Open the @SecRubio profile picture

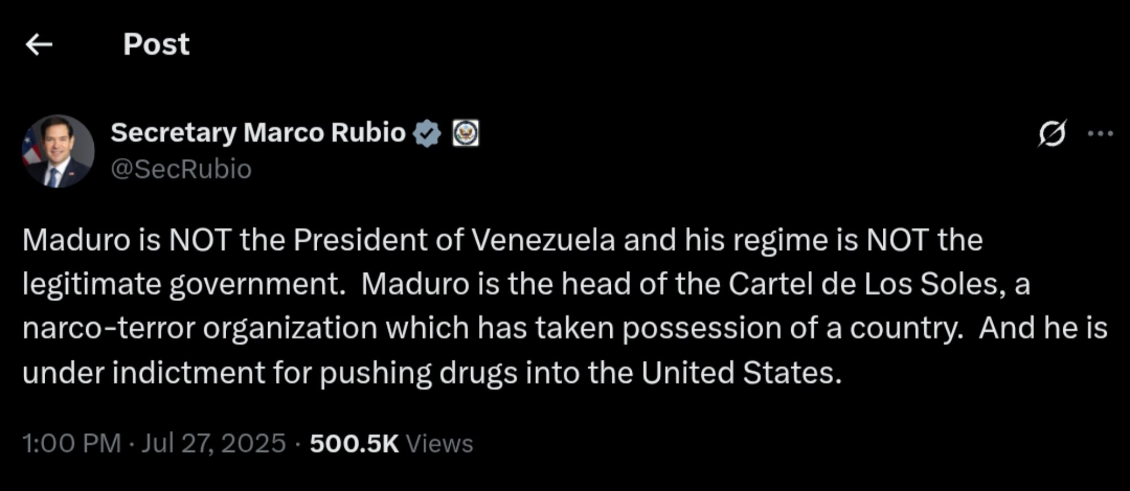pos(58,151)
